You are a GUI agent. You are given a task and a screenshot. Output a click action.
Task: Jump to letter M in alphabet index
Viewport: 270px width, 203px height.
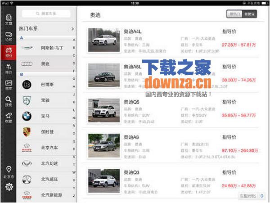74,118
